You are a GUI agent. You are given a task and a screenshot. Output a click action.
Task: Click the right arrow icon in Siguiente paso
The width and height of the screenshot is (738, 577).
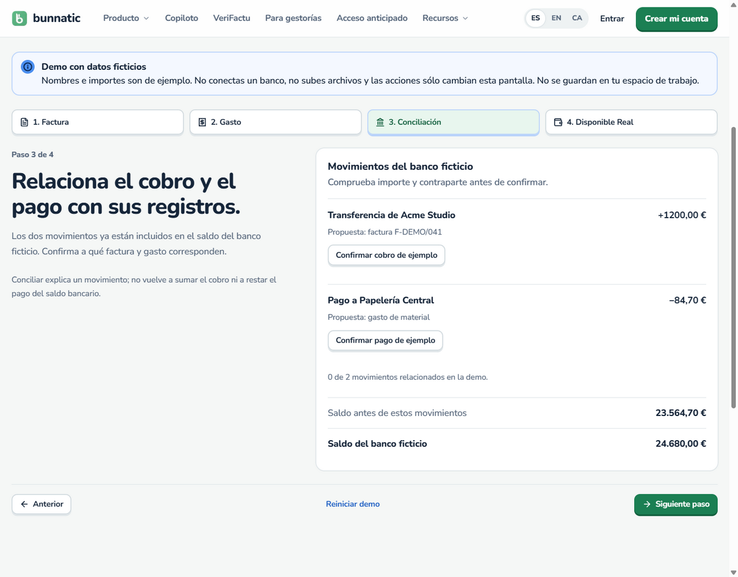(x=647, y=504)
